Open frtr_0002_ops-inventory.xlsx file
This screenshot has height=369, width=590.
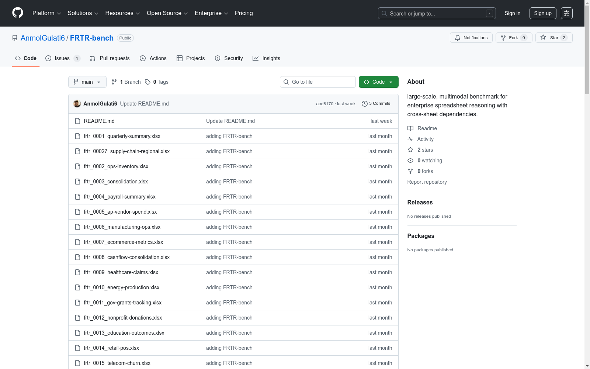point(116,166)
